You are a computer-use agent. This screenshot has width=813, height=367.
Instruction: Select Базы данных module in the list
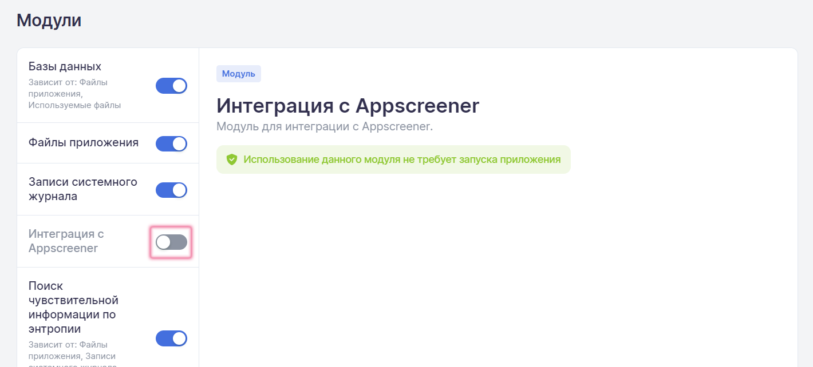[65, 67]
